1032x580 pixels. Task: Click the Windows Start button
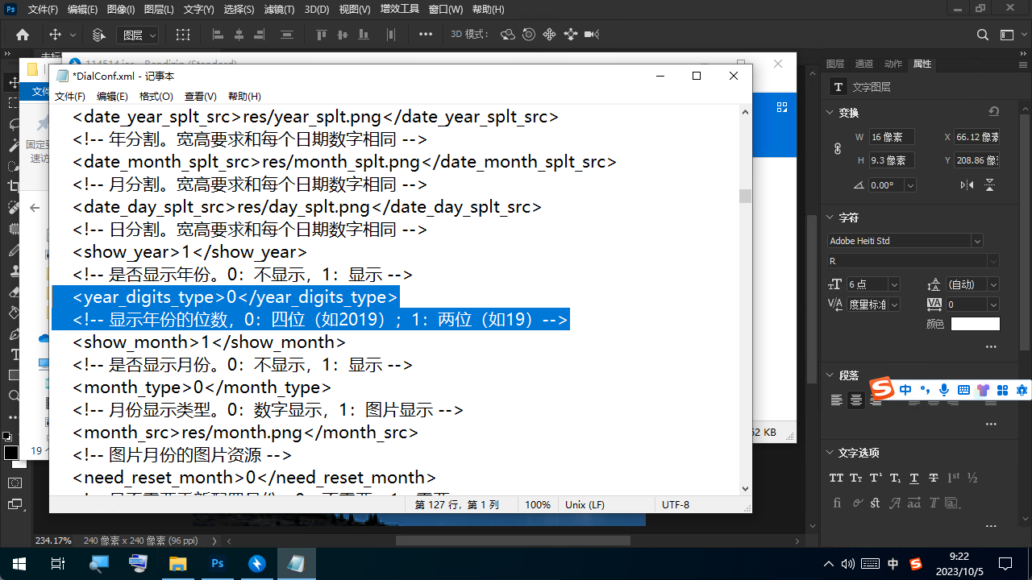click(18, 563)
